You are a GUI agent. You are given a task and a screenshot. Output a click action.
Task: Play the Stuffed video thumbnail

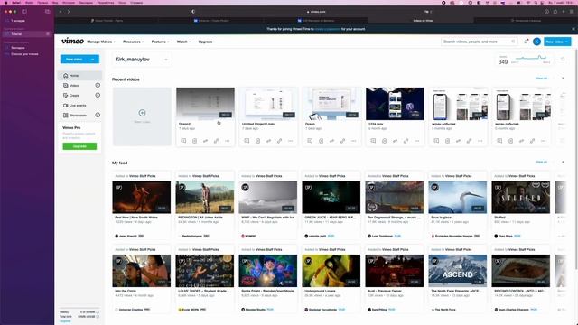point(520,197)
